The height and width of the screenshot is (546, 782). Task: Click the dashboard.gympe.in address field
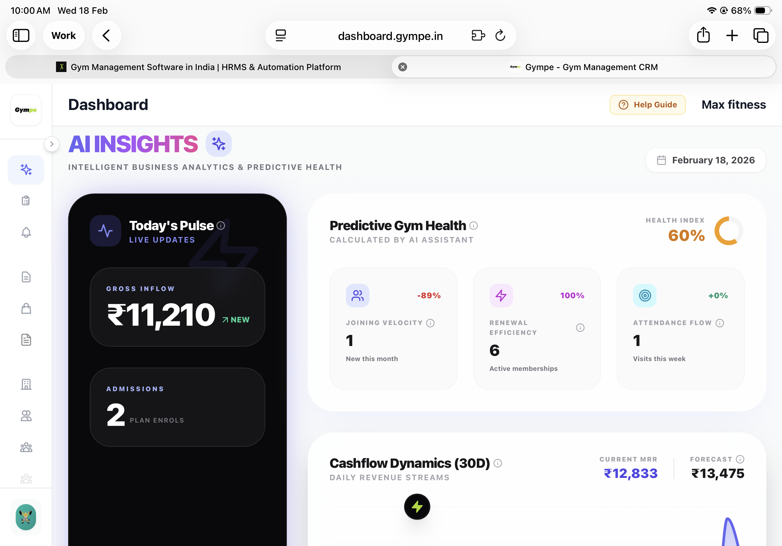point(390,36)
